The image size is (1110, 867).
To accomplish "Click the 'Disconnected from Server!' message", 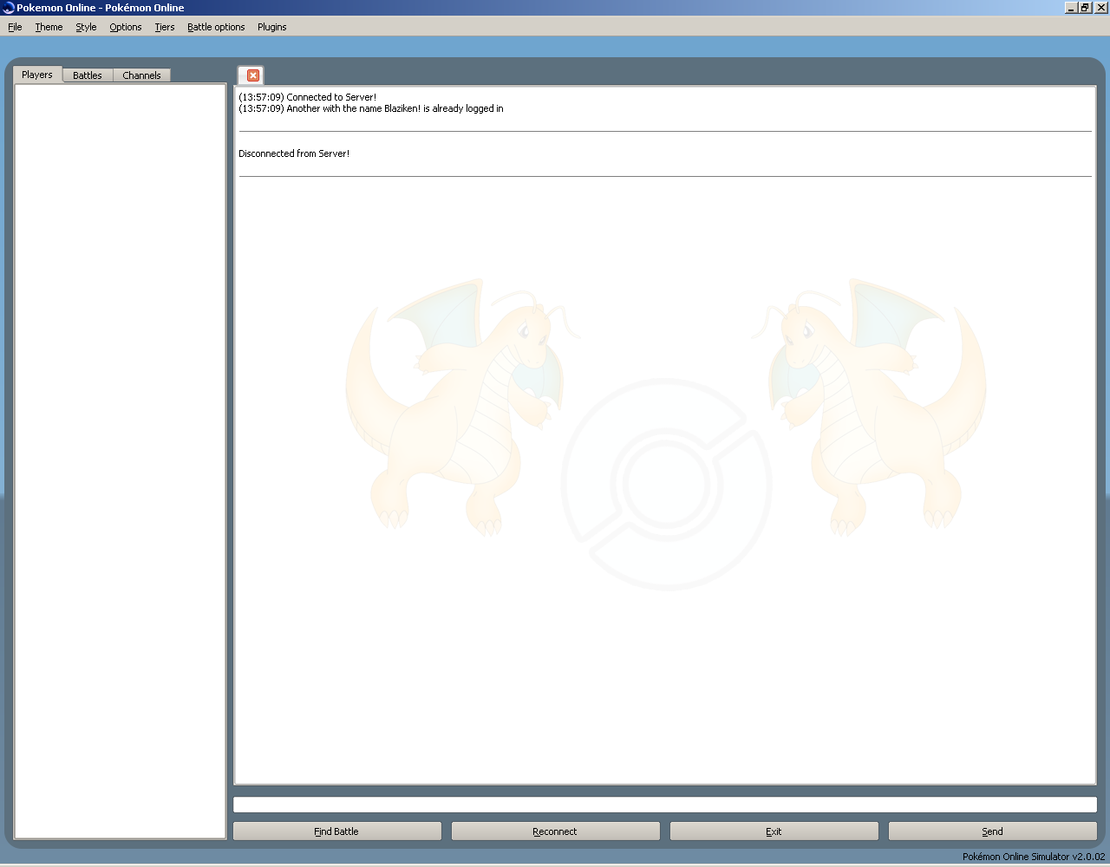I will pyautogui.click(x=294, y=153).
